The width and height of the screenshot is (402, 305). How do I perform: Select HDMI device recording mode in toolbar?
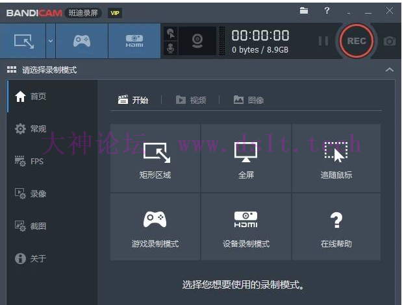134,41
